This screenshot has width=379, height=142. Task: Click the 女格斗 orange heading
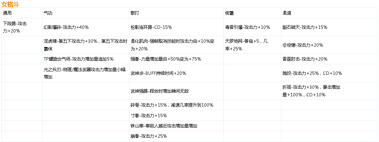click(10, 4)
